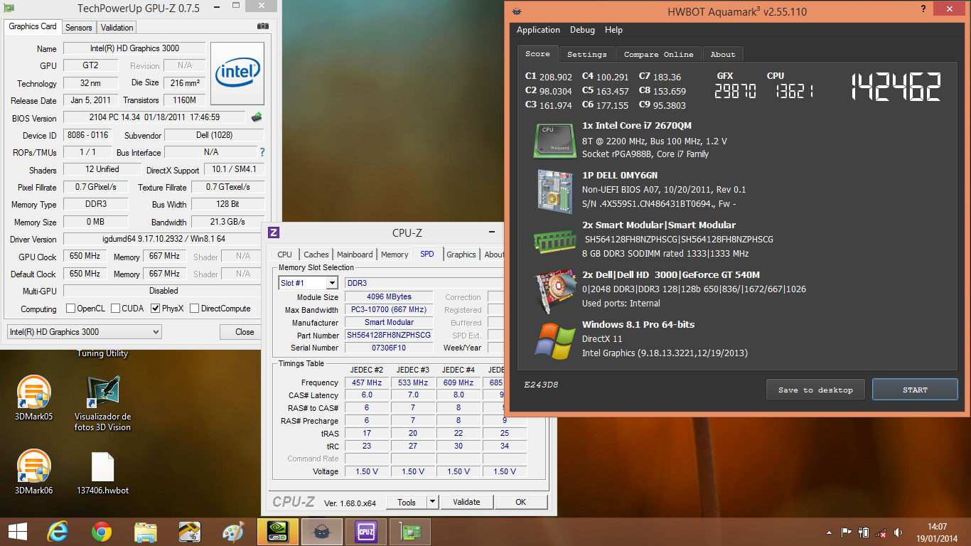Click the GPU-Z screenshot camera icon
971x546 pixels.
click(x=263, y=26)
